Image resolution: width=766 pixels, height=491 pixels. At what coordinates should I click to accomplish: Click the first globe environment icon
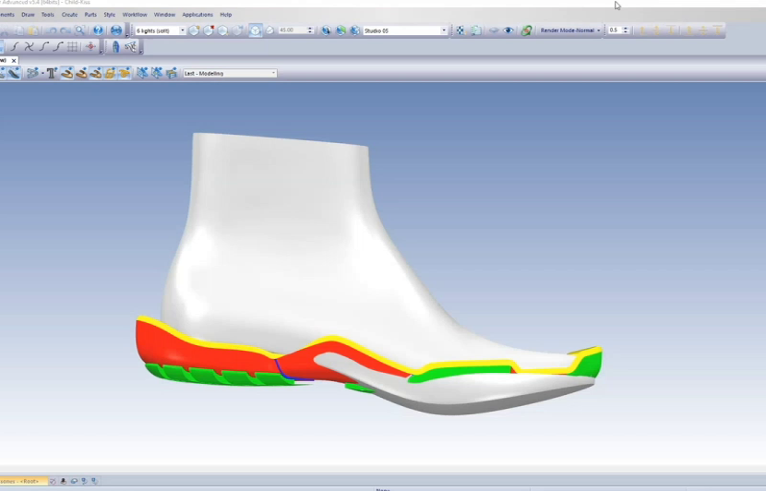click(x=326, y=30)
